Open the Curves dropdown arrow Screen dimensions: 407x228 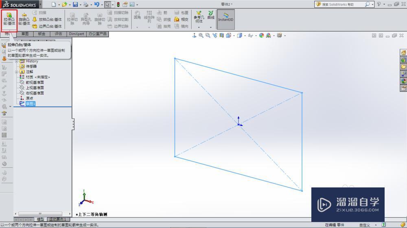[x=211, y=27]
